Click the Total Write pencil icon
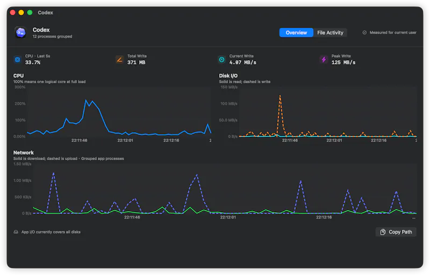Screen dimensions: 430x275 pyautogui.click(x=119, y=60)
